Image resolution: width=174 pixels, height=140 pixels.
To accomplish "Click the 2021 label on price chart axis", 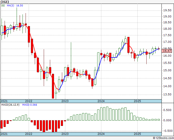I will click(x=4, y=101).
